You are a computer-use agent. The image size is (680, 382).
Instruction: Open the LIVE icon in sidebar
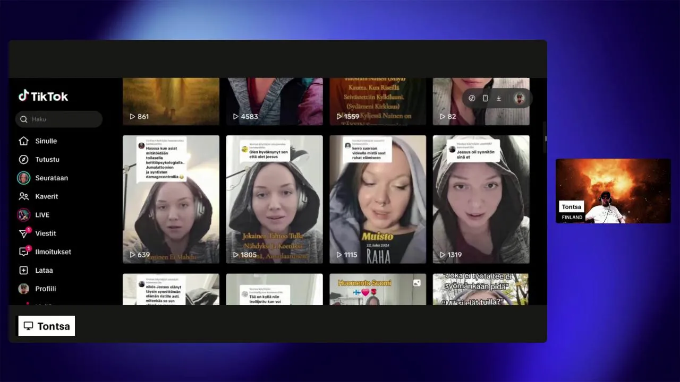point(23,215)
